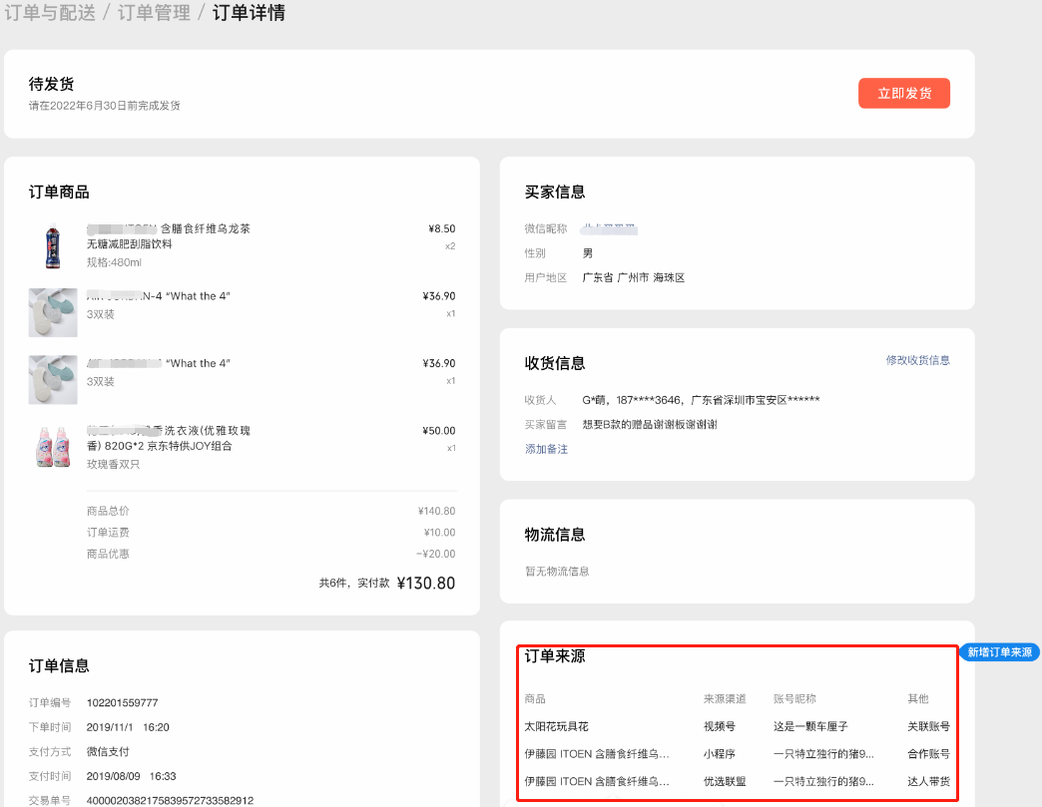The image size is (1042, 807).
Task: Click the total paid amount ¥130.80
Action: (425, 584)
